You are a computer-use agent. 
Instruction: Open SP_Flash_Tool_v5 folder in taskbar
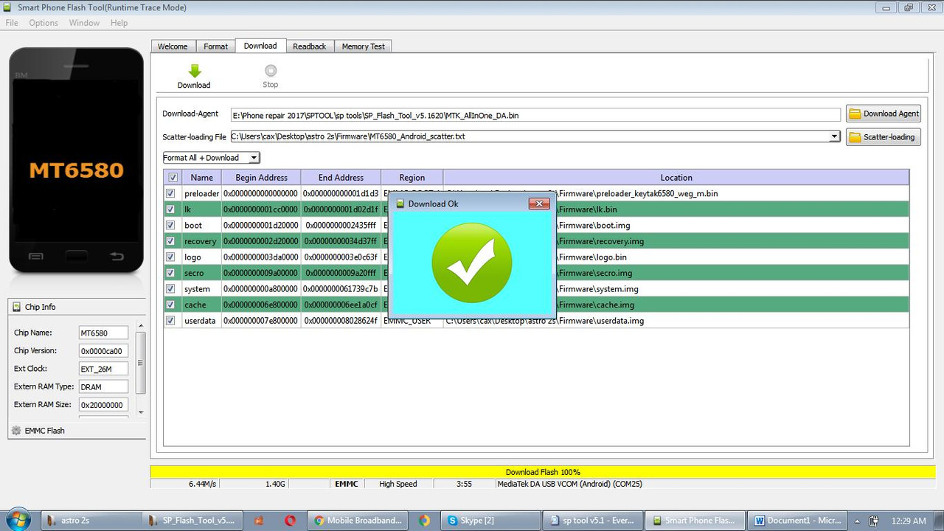click(192, 520)
